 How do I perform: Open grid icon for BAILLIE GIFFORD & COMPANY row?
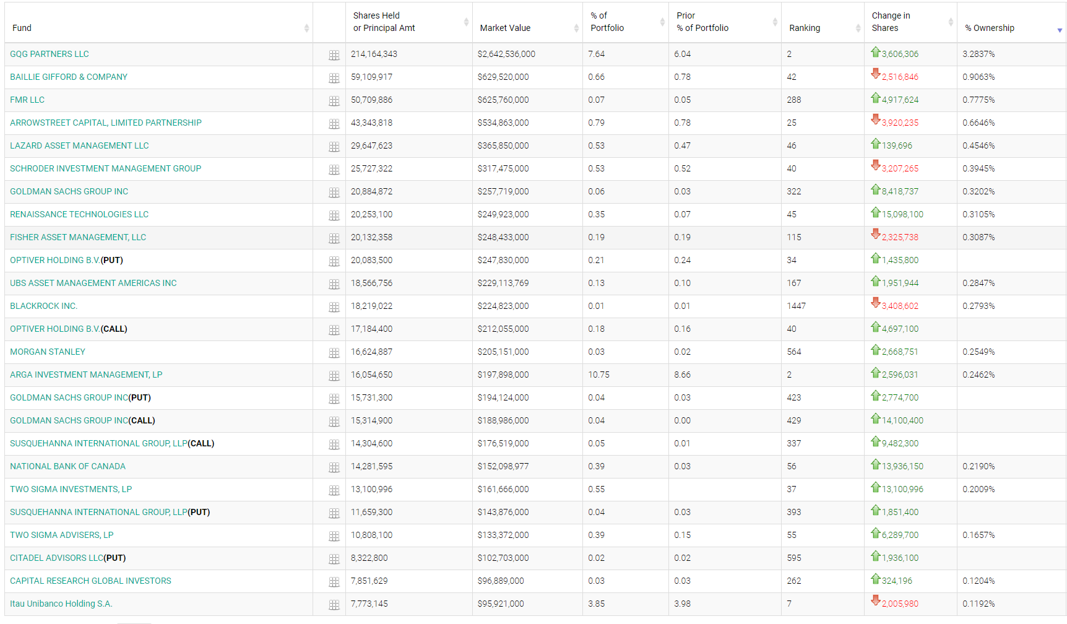click(334, 78)
